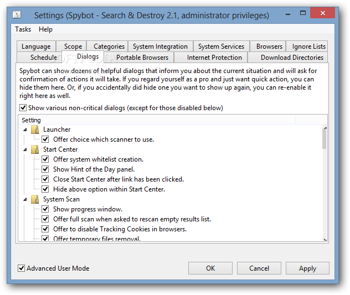
Task: Select the Start Center tree label
Action: 60,149
